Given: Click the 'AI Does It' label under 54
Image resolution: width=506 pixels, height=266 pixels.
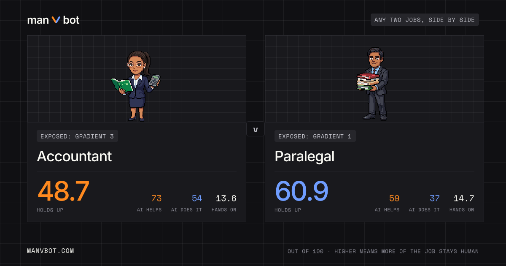Looking at the screenshot, I should (187, 210).
